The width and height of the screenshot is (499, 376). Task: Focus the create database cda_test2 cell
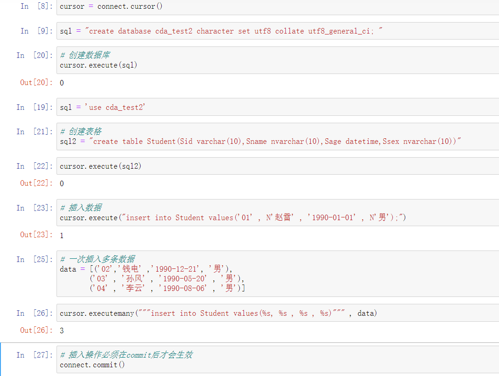pos(276,31)
